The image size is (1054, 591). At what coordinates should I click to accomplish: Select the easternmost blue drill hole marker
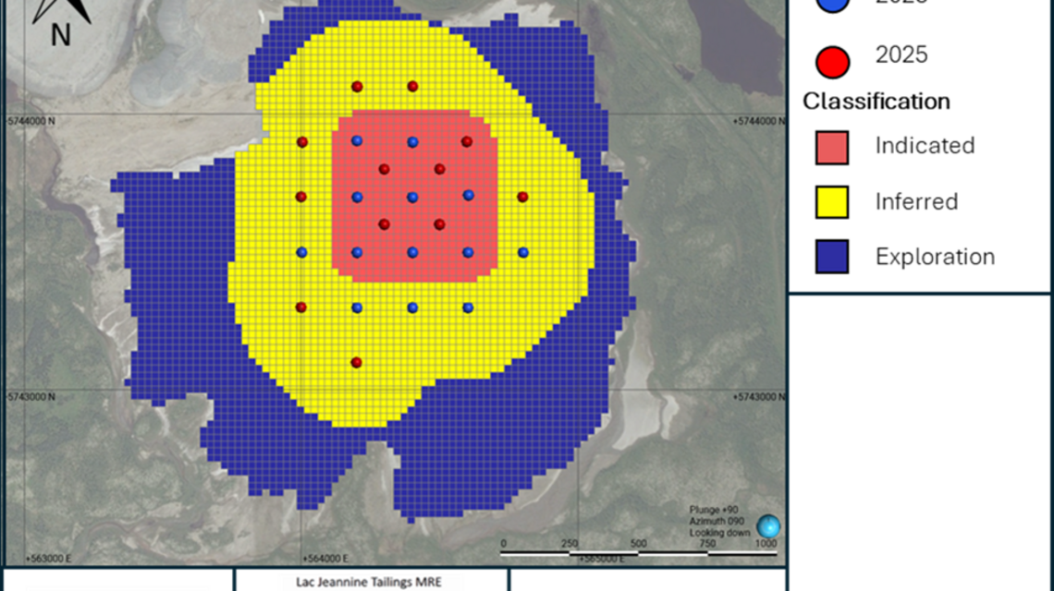coord(523,252)
